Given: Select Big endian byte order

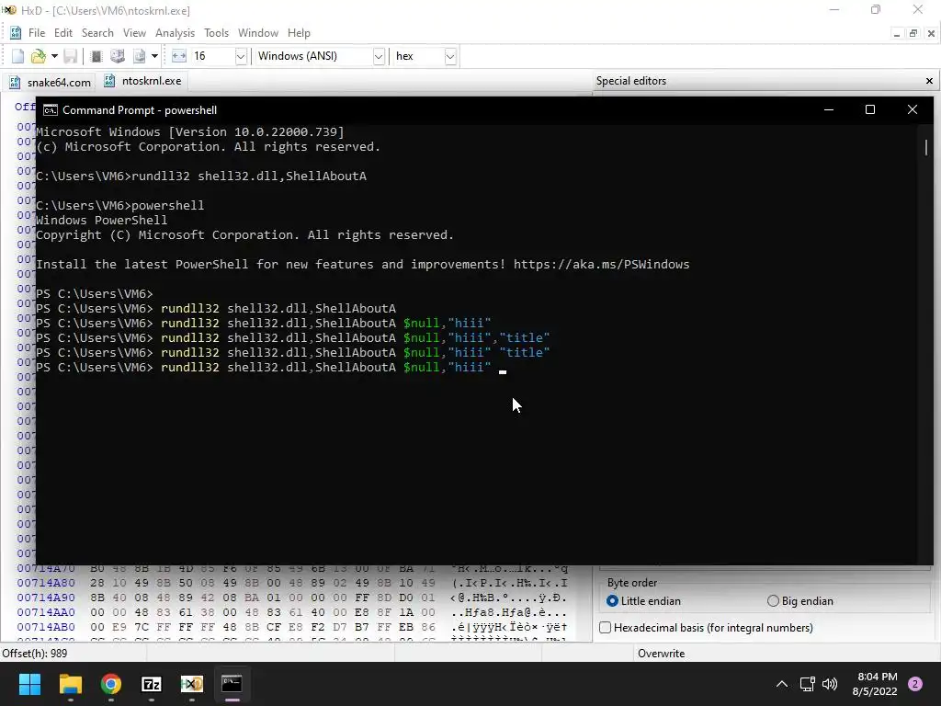Looking at the screenshot, I should point(800,601).
